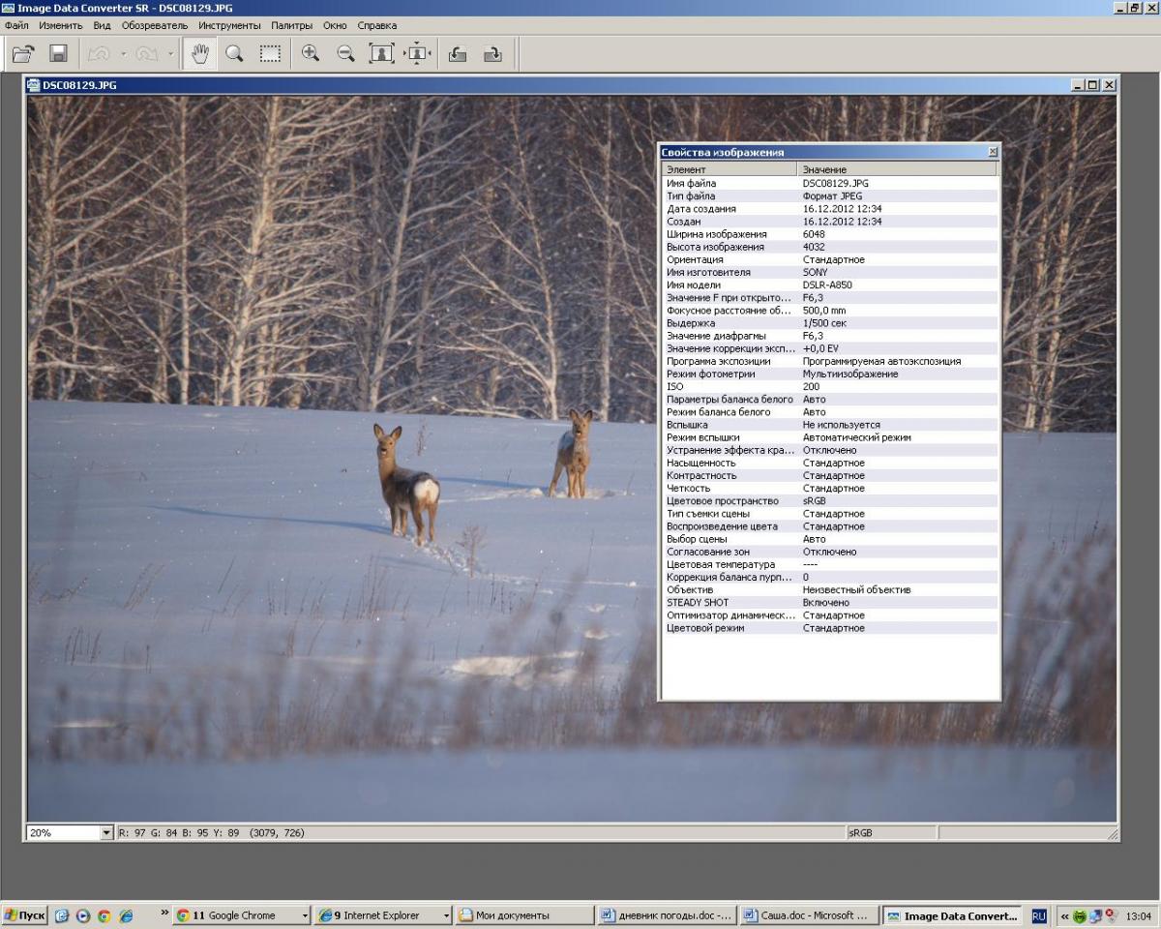This screenshot has height=929, width=1161.
Task: Click the Save floppy disk icon
Action: [x=58, y=54]
